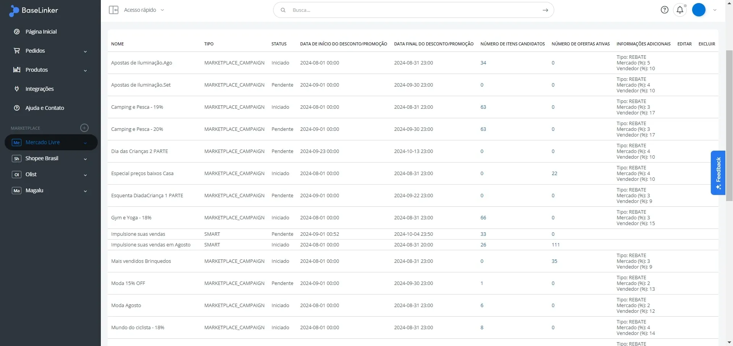Screen dimensions: 733x346
Task: Click active offers 22 for Especial preços baixos Casa
Action: [554, 174]
